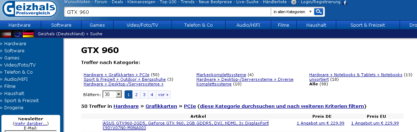This screenshot has width=417, height=132.
Task: Open Games in the left sidebar
Action: point(12,58)
